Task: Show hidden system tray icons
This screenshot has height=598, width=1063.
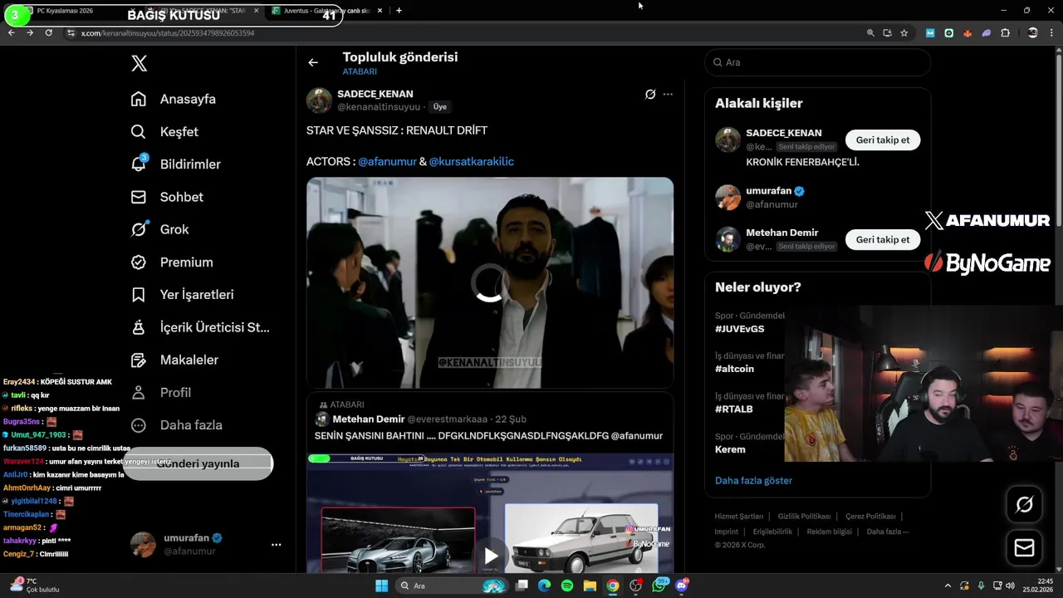Action: click(x=950, y=586)
